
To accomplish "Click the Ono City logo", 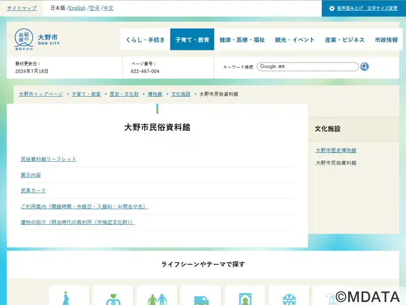I will point(37,40).
